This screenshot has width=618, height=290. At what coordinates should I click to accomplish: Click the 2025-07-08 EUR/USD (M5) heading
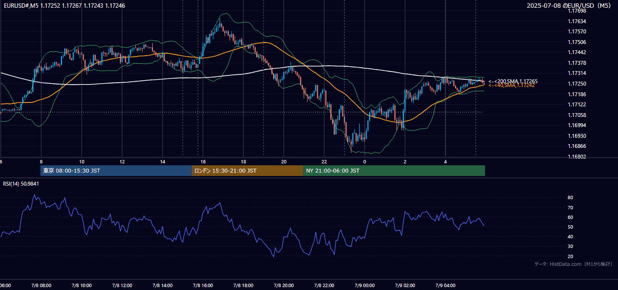(x=570, y=6)
